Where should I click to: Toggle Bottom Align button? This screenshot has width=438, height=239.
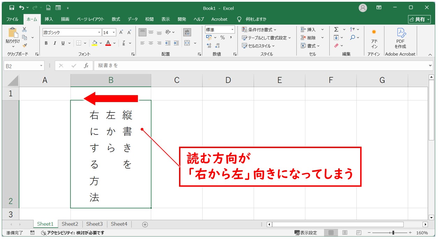coord(159,32)
